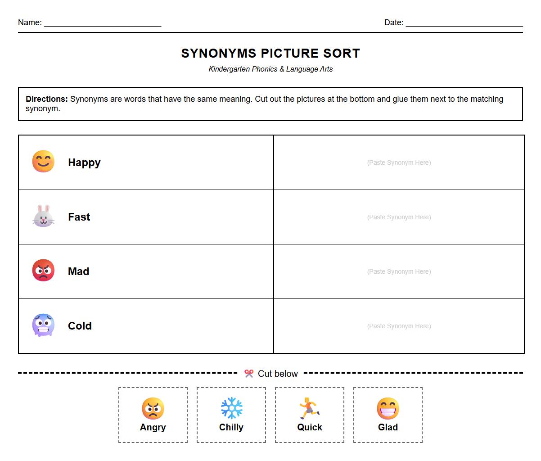Viewport: 541px width, 461px height.
Task: Click the smiling face emoji beside Happy
Action: [43, 161]
